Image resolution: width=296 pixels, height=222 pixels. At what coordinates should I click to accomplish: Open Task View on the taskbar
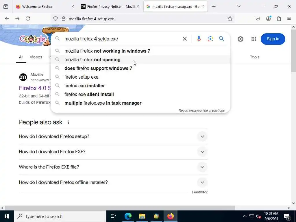tap(113, 216)
